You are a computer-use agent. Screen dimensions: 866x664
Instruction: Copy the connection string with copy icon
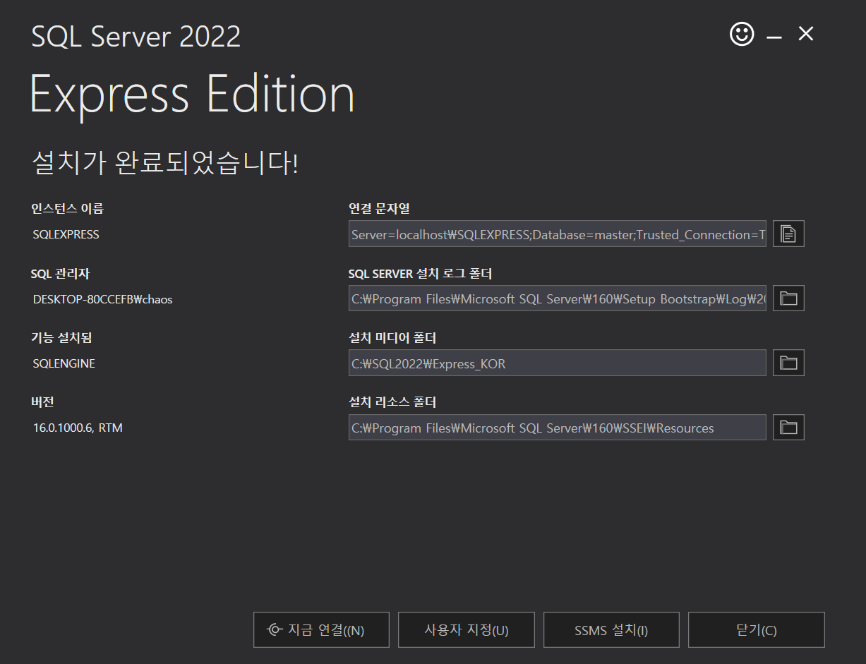pos(788,234)
